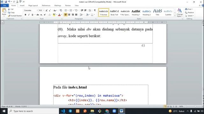Click the Type here to search box
The image size is (204, 114).
coord(33,111)
